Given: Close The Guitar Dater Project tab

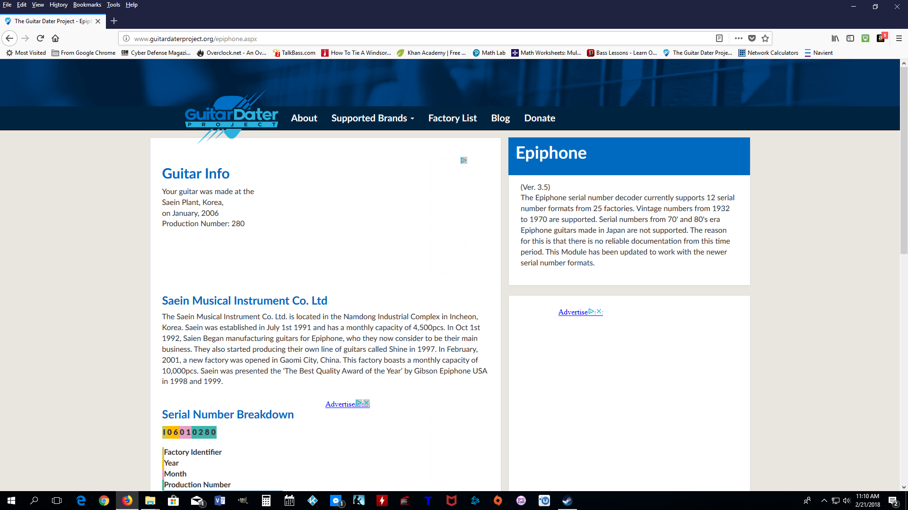Looking at the screenshot, I should click(x=98, y=21).
